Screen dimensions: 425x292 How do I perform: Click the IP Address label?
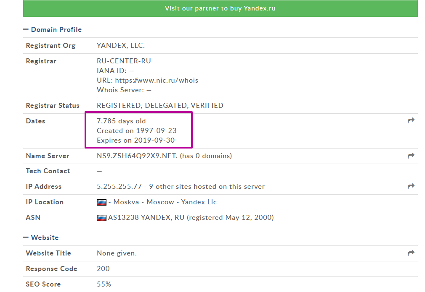(44, 187)
